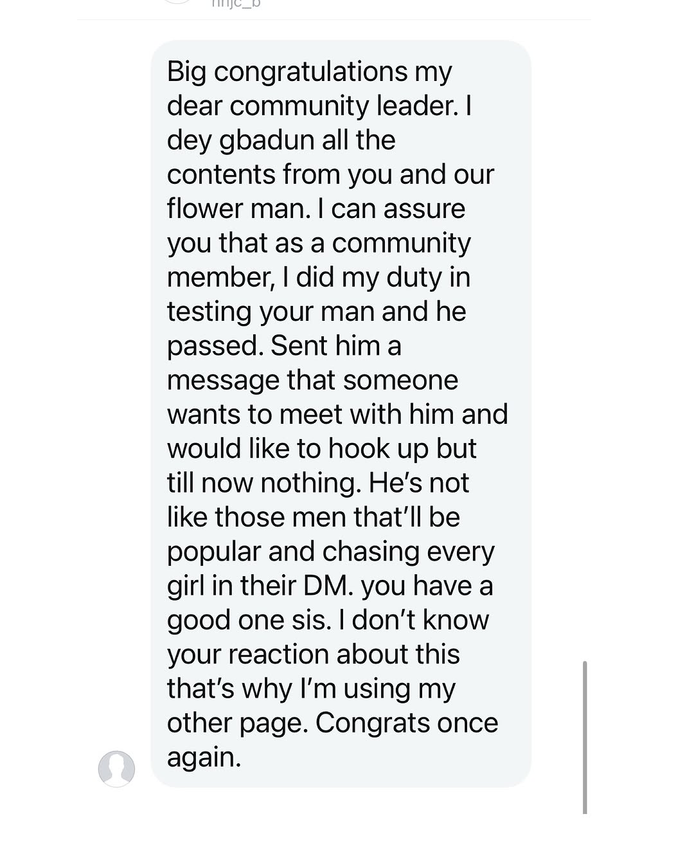Click the final word "again." in the message
Screen dimensions: 694x868
204,757
